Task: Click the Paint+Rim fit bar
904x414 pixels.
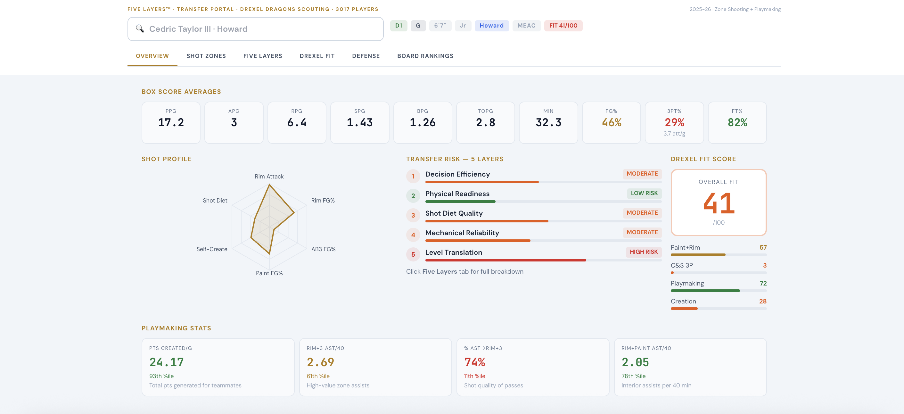Action: pos(718,254)
